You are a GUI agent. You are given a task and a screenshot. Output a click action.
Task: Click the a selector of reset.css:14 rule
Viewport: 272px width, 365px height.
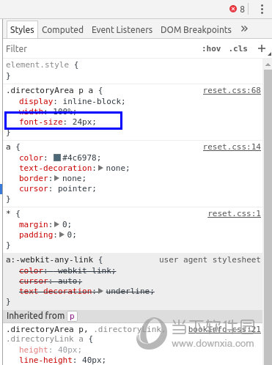(x=8, y=147)
